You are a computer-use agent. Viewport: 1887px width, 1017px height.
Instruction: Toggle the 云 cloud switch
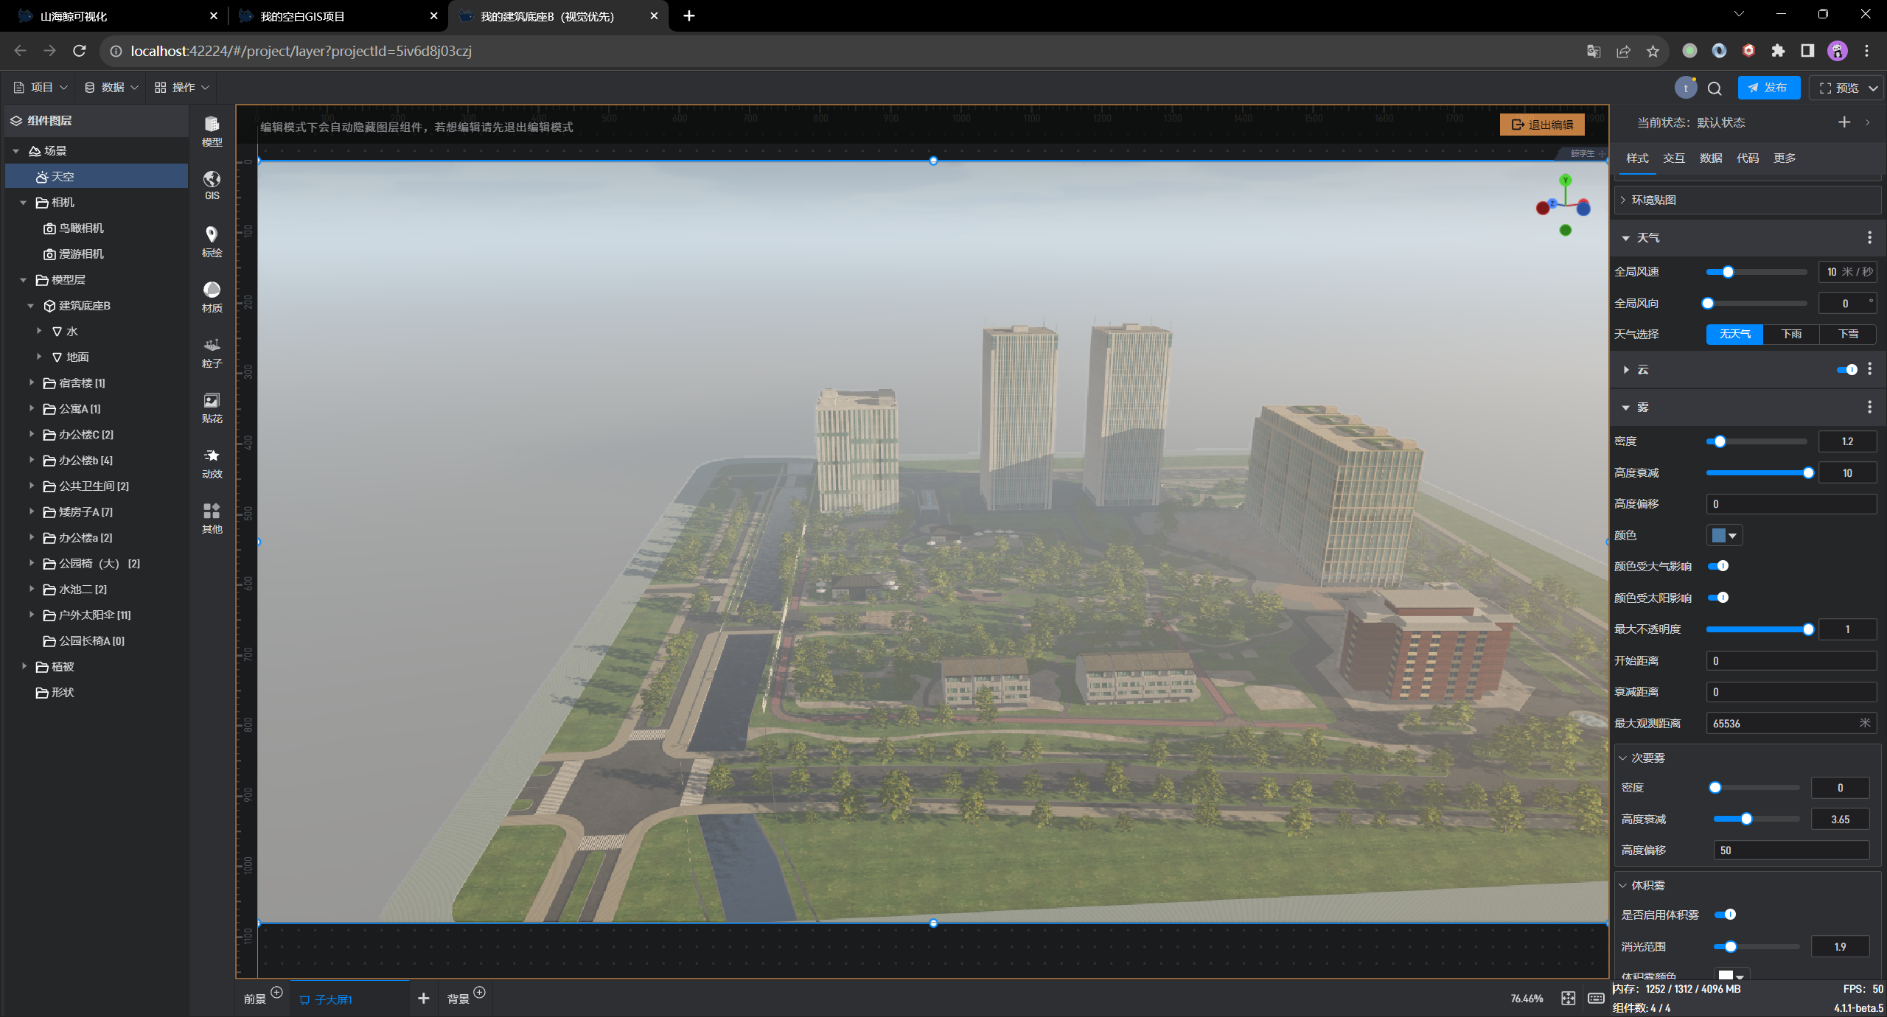(1846, 370)
